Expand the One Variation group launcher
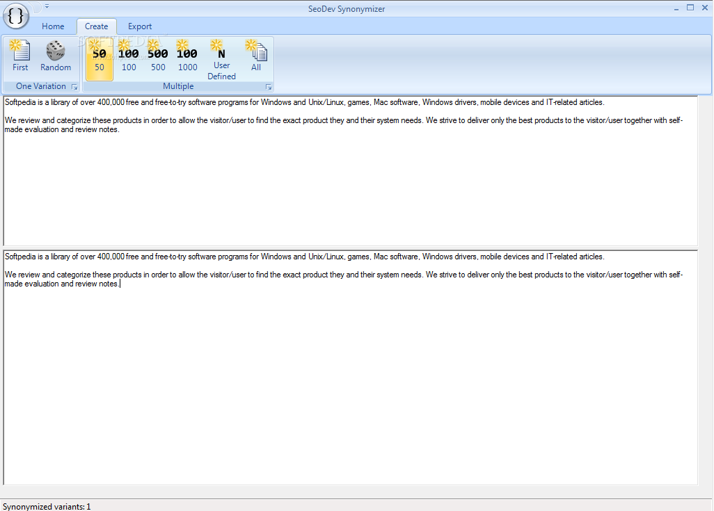Viewport: 714px width, 511px height. pyautogui.click(x=74, y=87)
